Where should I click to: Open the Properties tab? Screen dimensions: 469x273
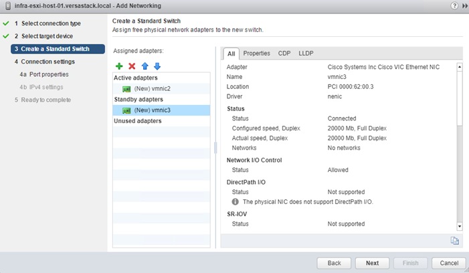point(256,54)
